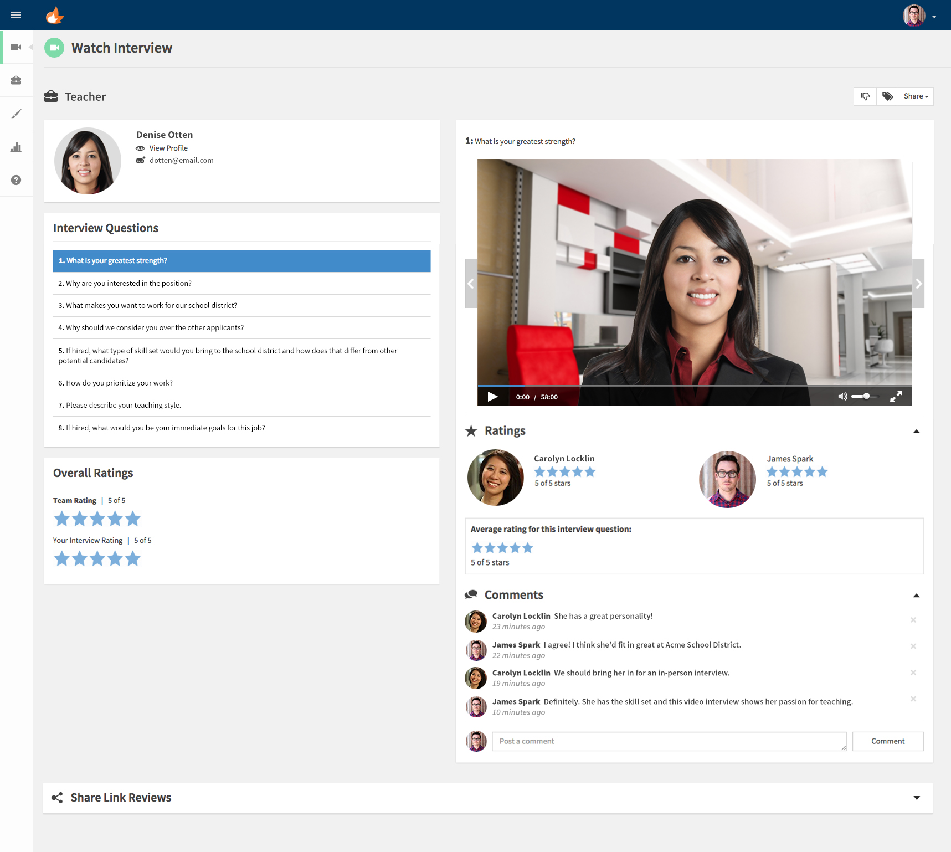Open the hamburger navigation menu
This screenshot has height=852, width=951.
pos(16,15)
